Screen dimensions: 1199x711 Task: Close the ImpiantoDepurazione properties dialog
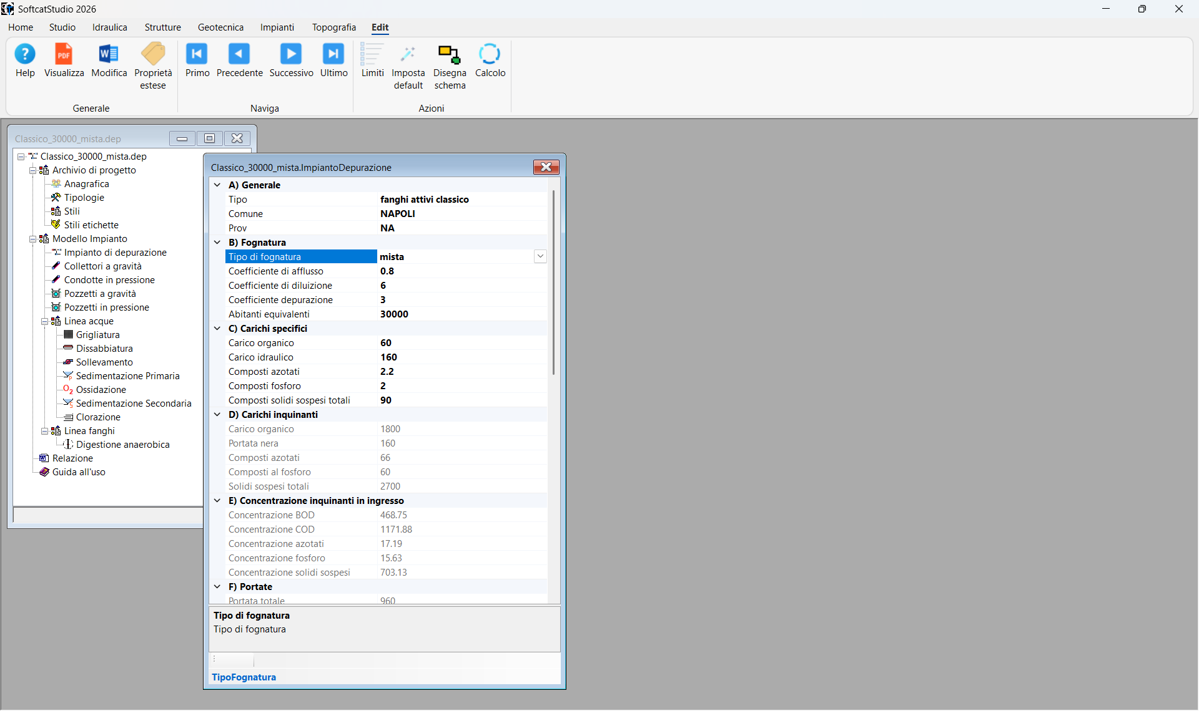(x=546, y=167)
